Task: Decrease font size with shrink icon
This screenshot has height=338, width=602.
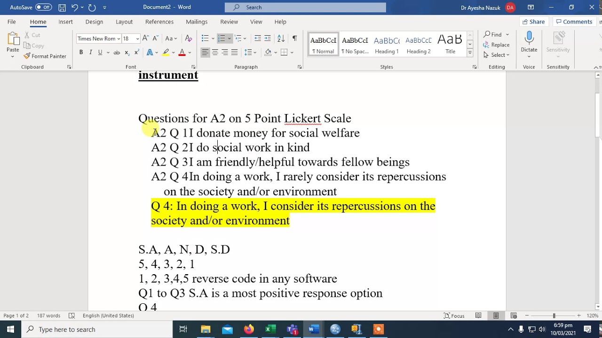Action: (x=155, y=38)
